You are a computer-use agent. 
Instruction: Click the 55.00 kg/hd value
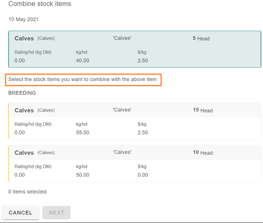click(x=82, y=132)
